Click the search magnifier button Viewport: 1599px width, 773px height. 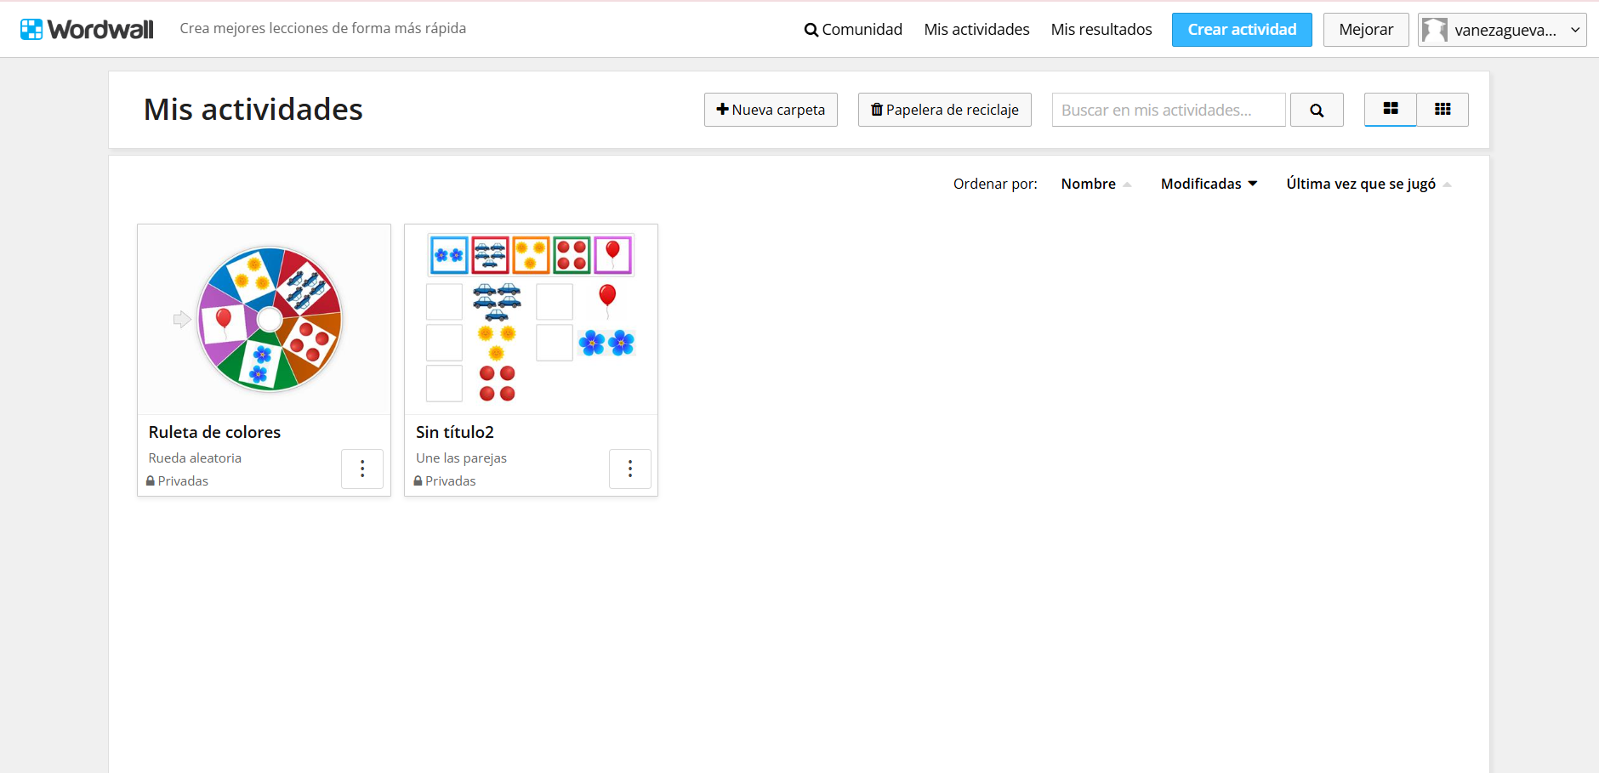click(x=1317, y=110)
